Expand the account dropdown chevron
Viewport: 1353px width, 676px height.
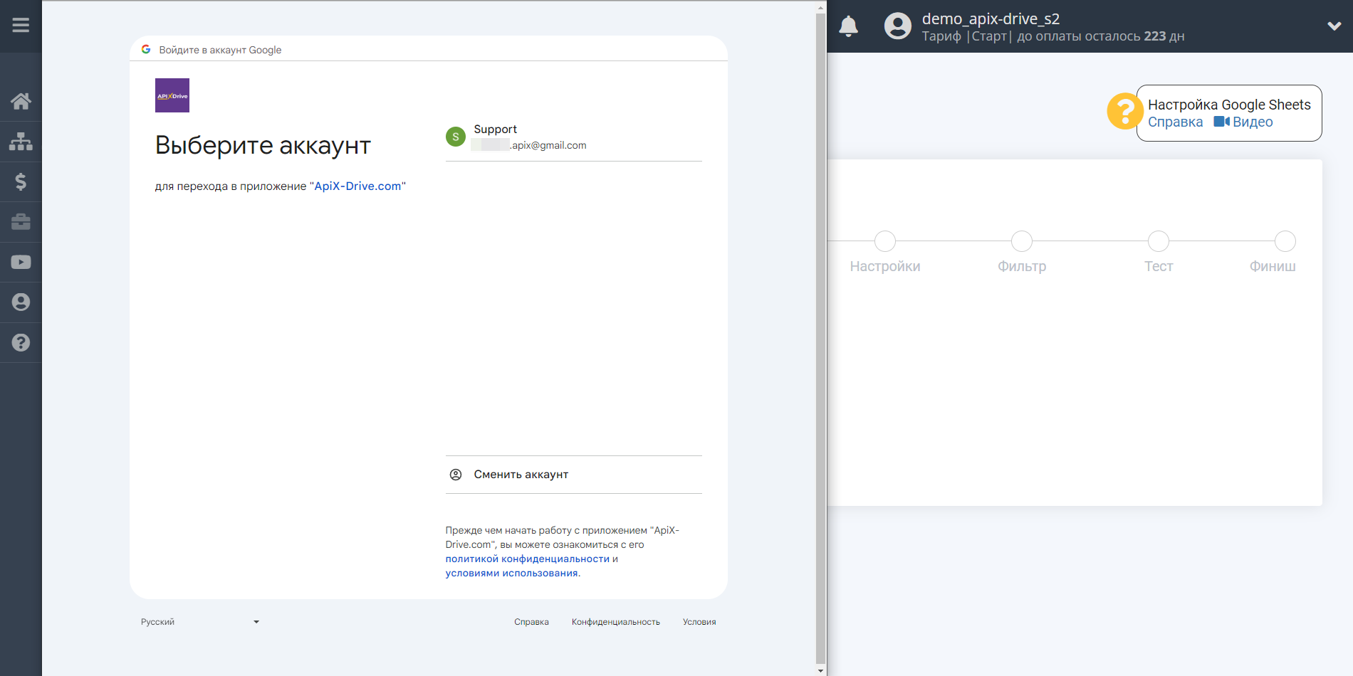pyautogui.click(x=1334, y=26)
